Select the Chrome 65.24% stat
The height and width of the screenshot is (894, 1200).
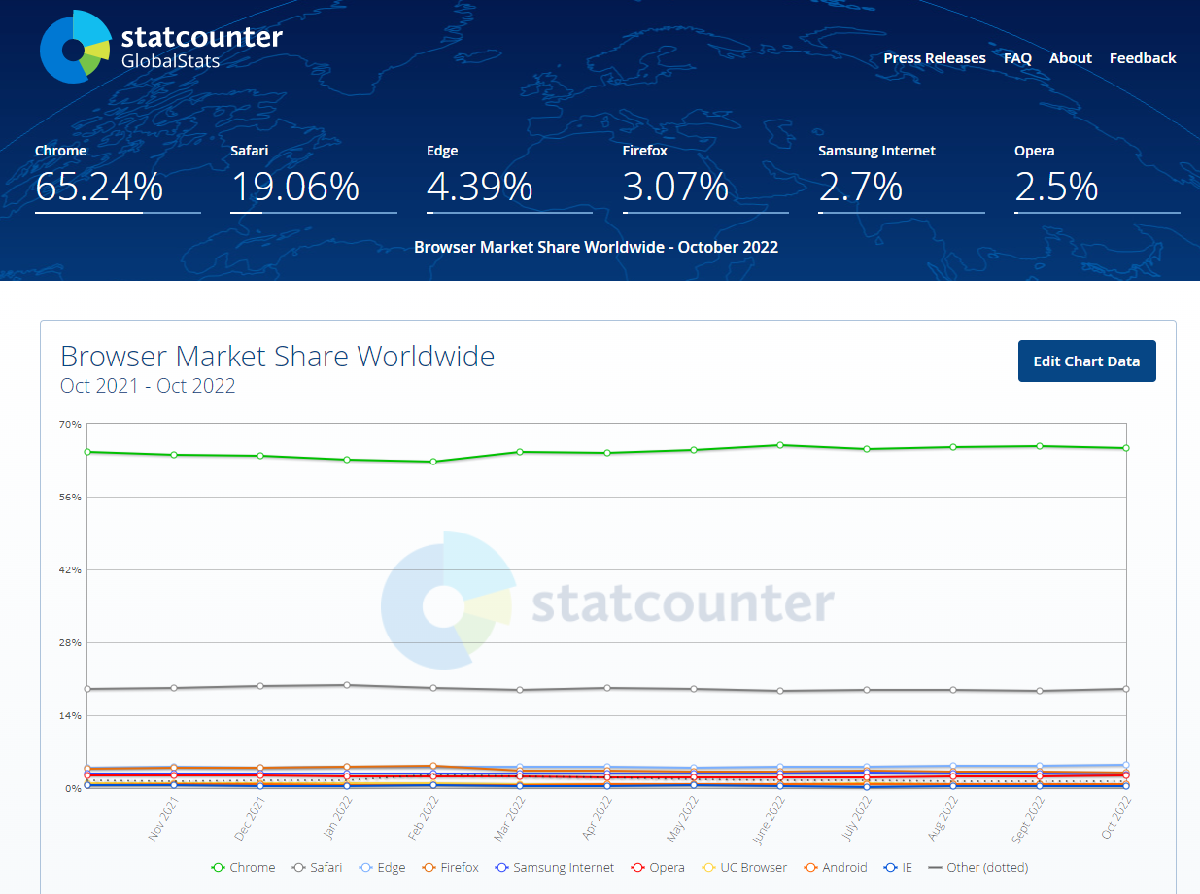(x=118, y=178)
